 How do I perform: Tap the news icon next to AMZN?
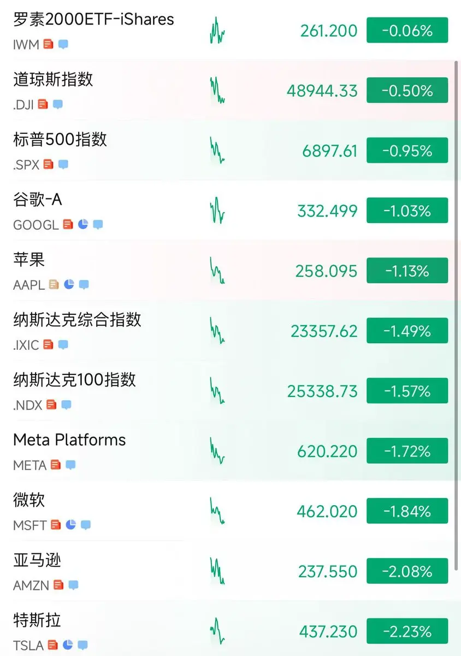58,585
